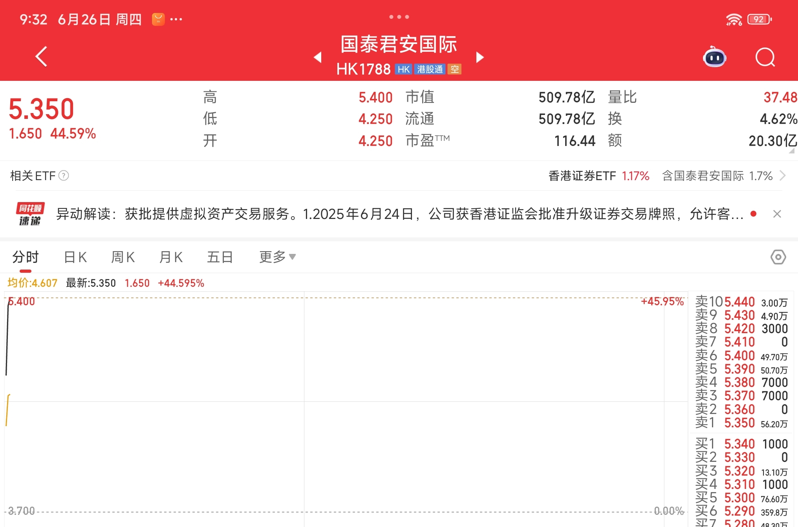The image size is (798, 527).
Task: Tap the 市盈TTM 116.44 value
Action: click(575, 141)
